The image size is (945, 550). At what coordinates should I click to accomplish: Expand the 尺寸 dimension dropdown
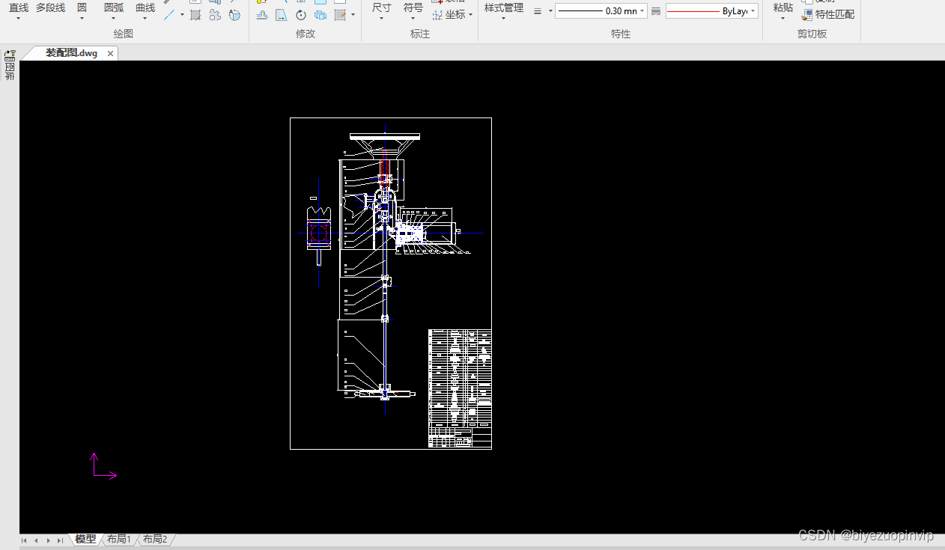(381, 12)
